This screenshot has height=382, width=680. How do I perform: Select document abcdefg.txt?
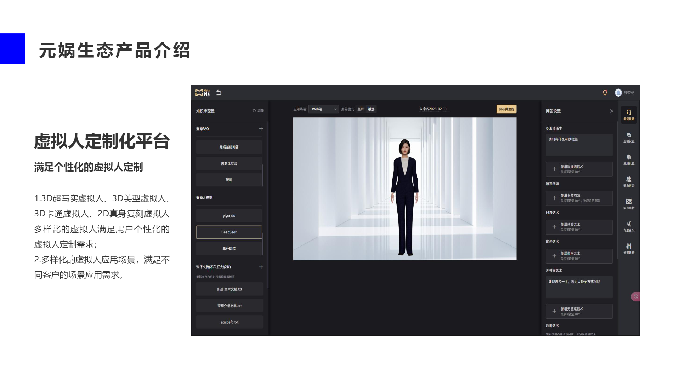pyautogui.click(x=229, y=322)
